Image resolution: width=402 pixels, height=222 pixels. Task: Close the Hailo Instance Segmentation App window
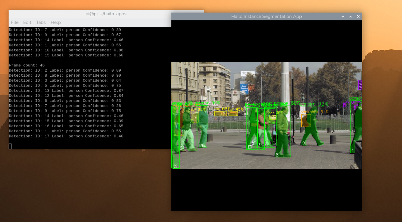pos(358,17)
